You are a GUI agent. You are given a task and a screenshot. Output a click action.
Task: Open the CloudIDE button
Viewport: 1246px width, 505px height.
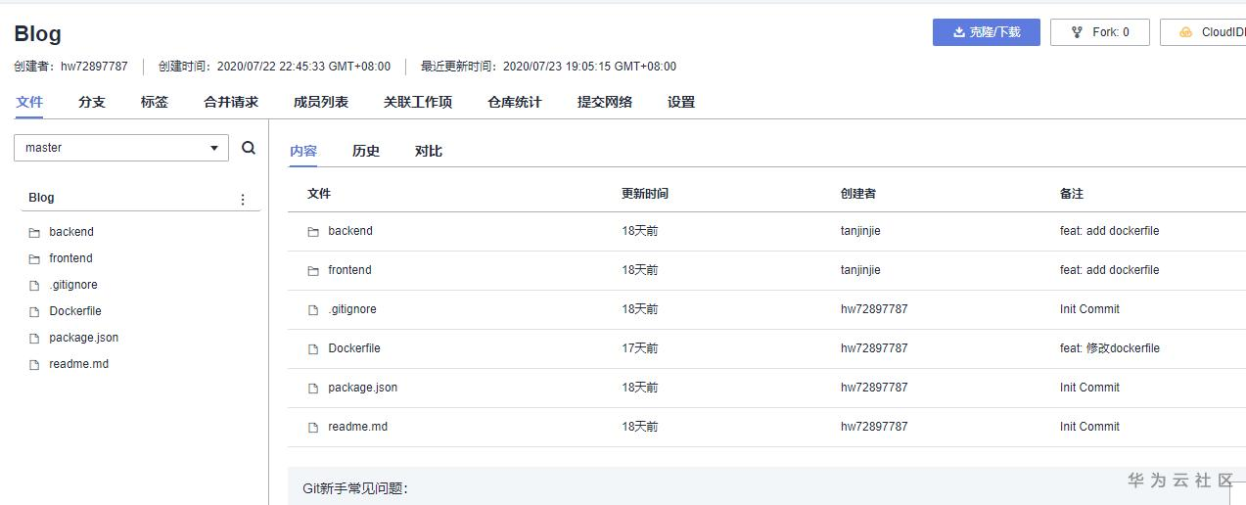pos(1204,32)
